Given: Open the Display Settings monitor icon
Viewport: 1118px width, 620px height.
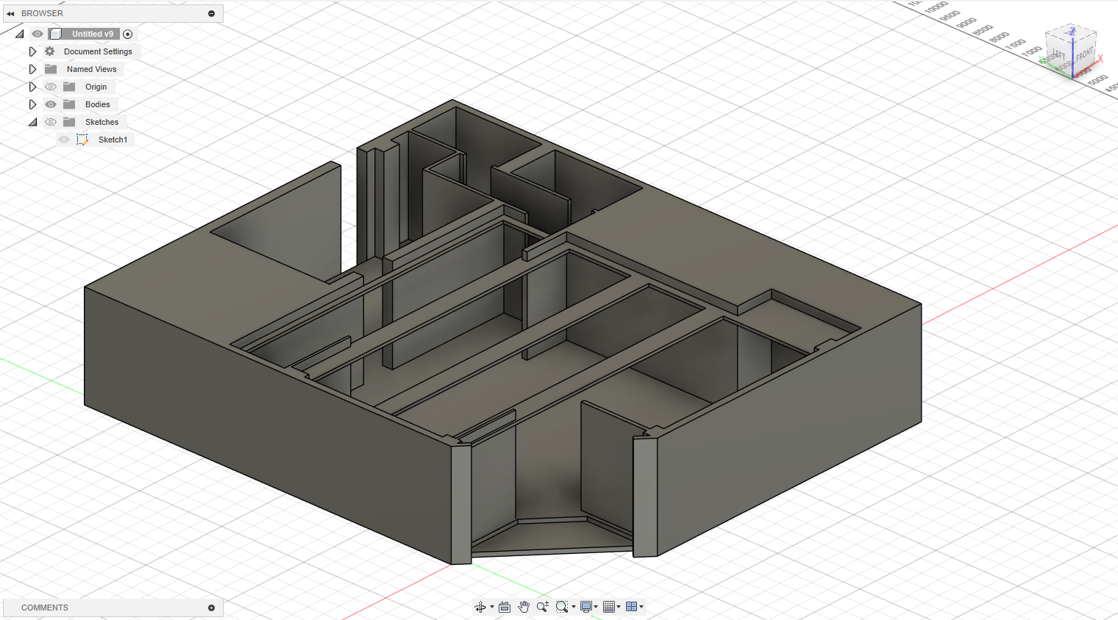Looking at the screenshot, I should click(x=586, y=607).
